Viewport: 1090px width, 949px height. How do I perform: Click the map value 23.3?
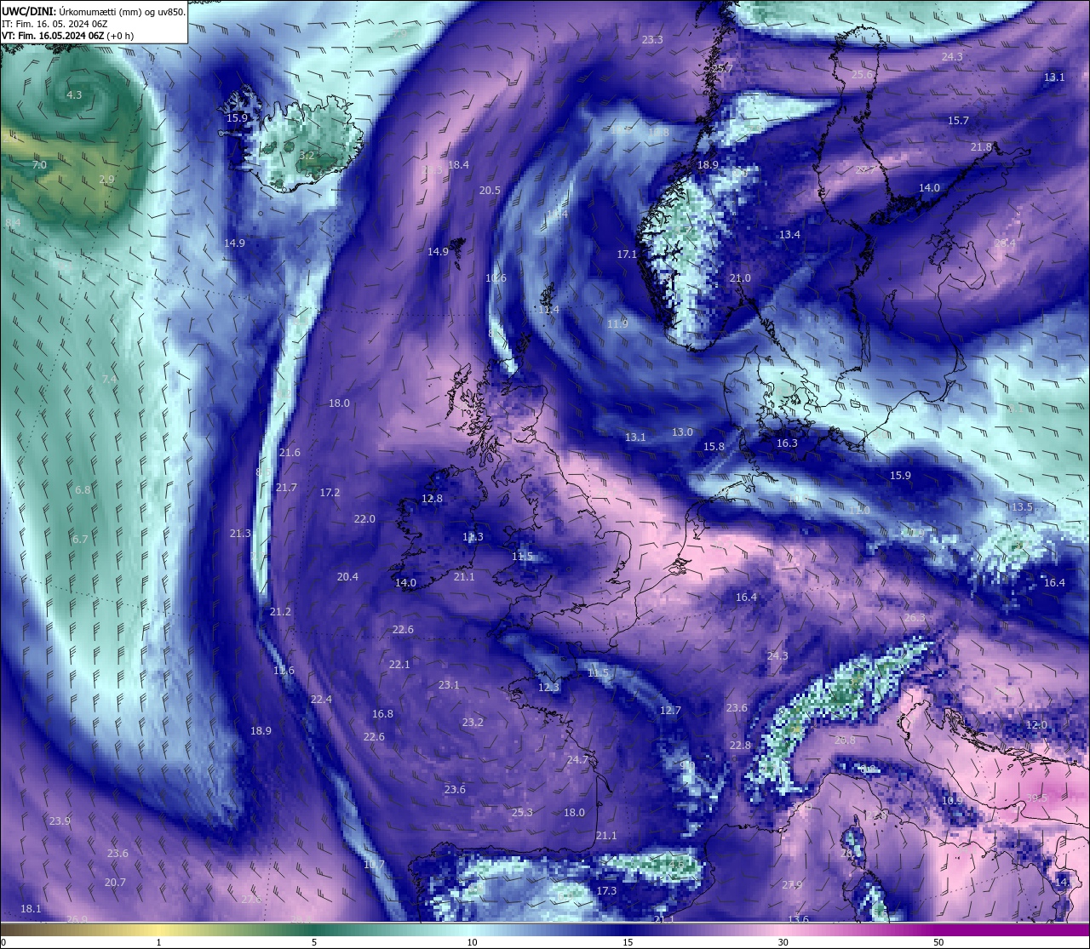[652, 40]
